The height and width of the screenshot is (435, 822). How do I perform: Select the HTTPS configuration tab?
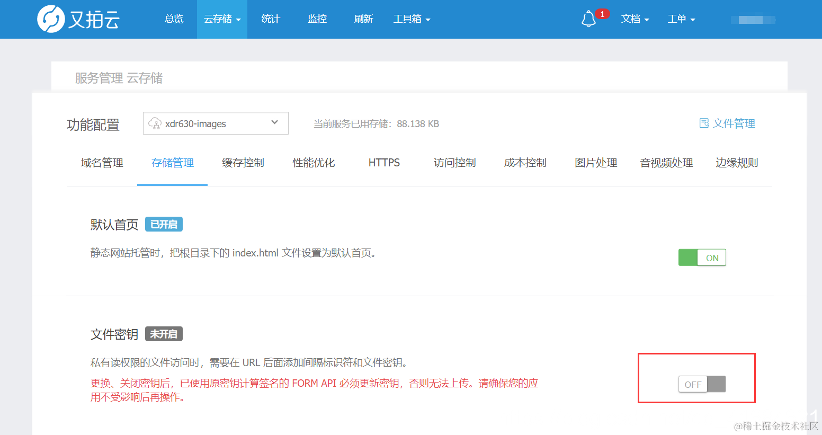[384, 163]
